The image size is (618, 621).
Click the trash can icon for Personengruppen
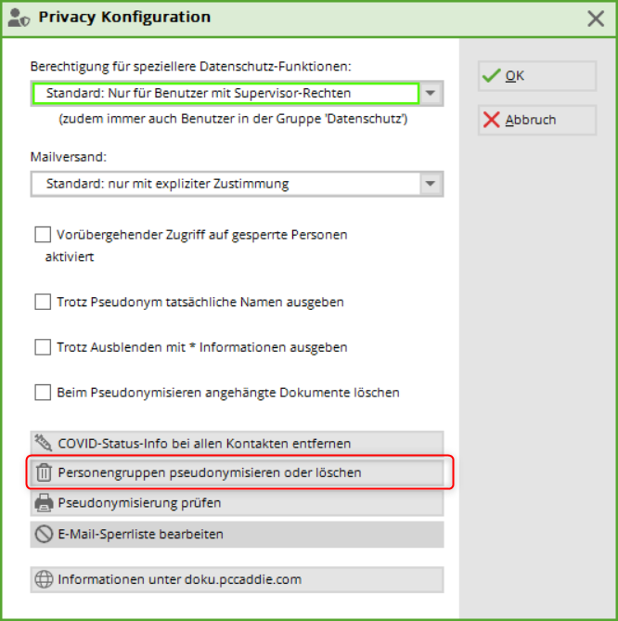click(44, 472)
